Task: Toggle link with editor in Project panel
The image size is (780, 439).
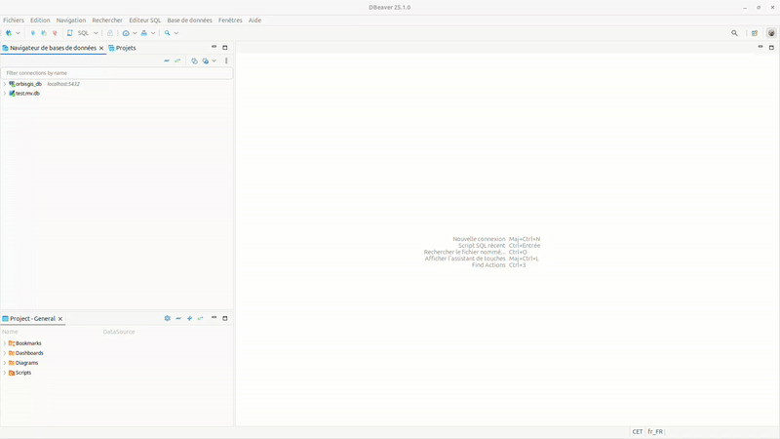Action: [x=201, y=318]
